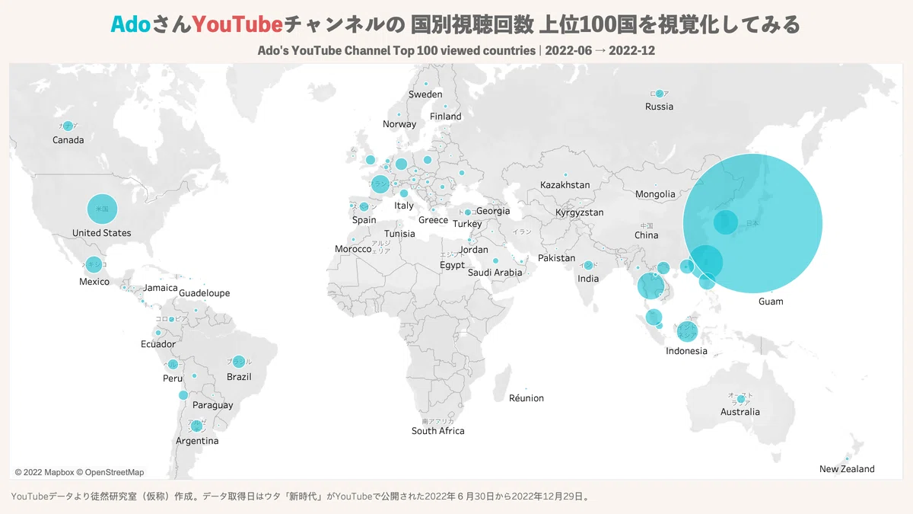Select the South Korea bubble inside Japan's circle
913x514 pixels.
725,223
